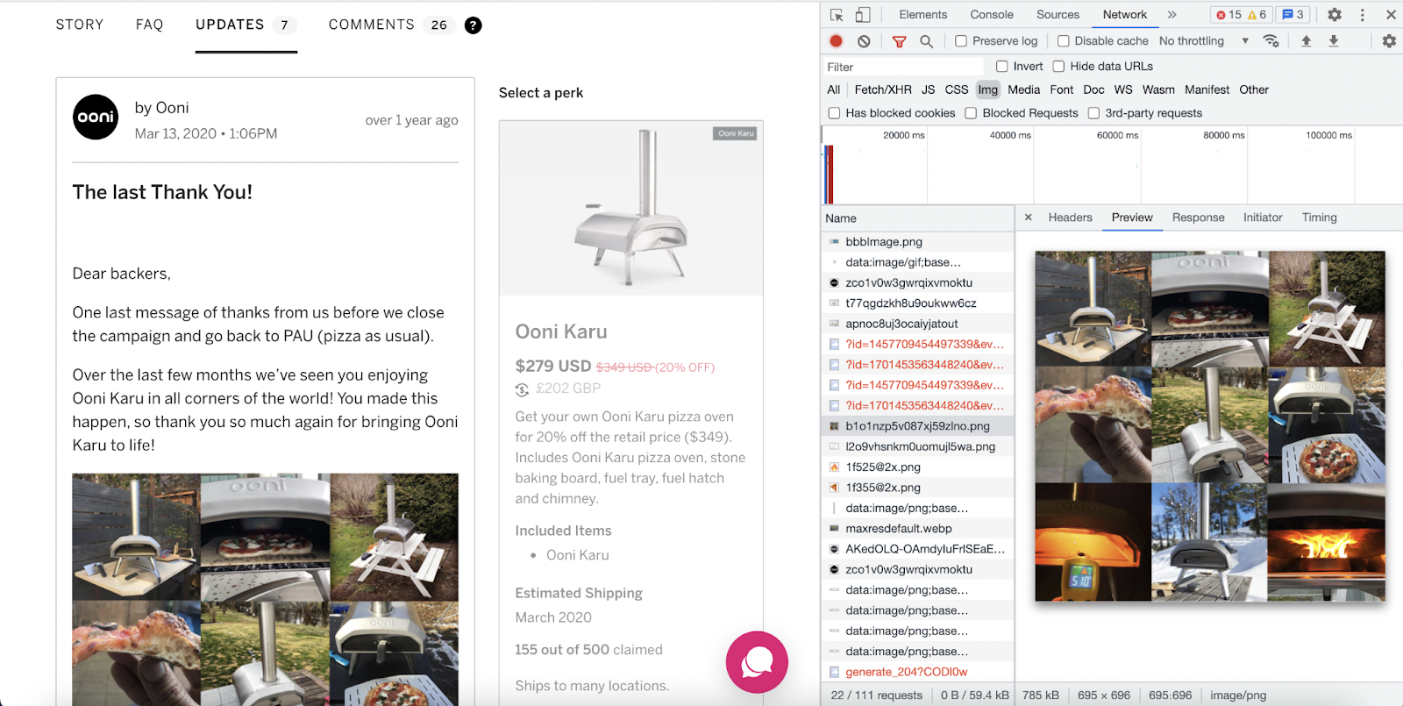Open the No throttling dropdown

coord(1203,41)
